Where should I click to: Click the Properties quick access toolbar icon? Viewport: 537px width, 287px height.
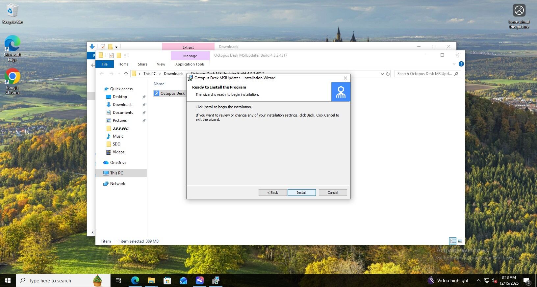(112, 55)
